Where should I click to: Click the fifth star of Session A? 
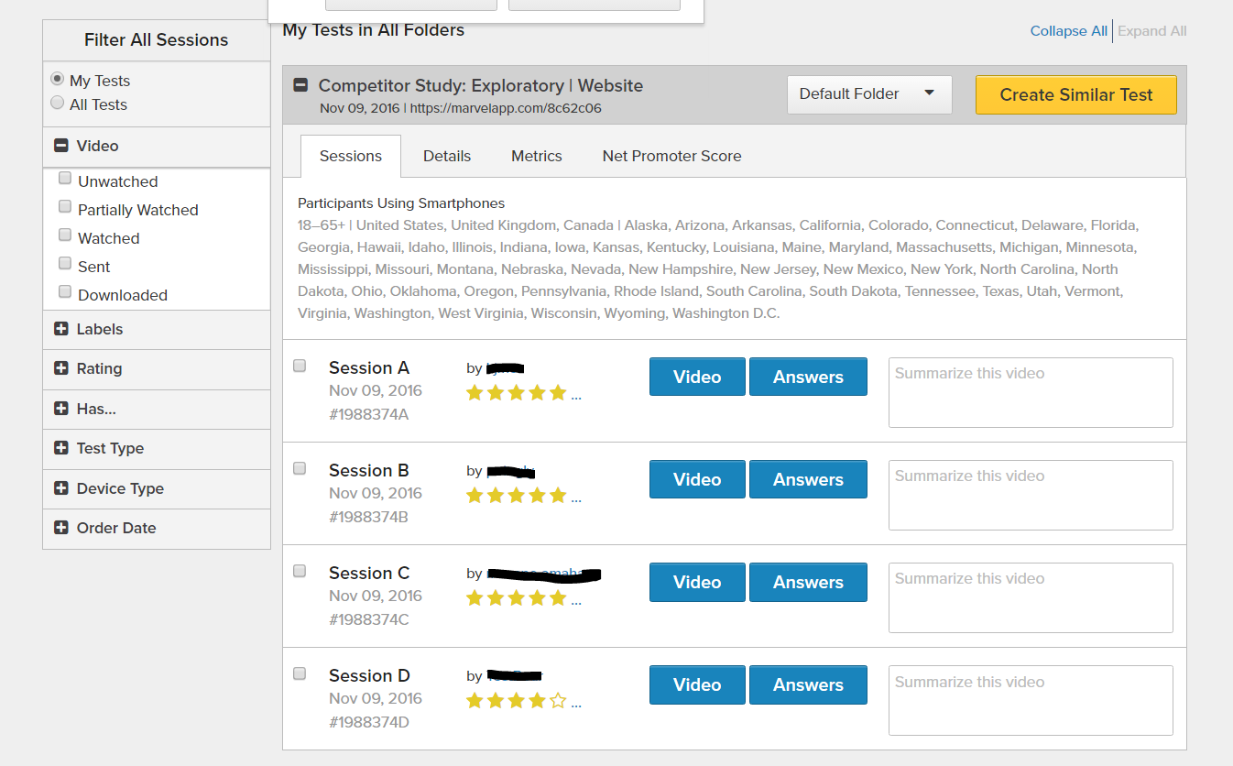click(558, 393)
